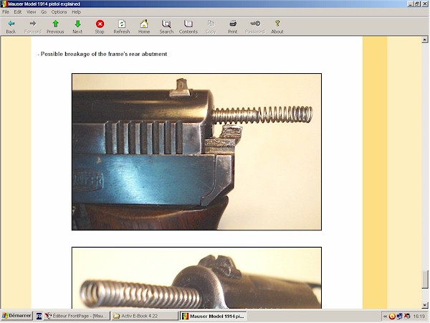Click the e-book title bar icon

[4, 4]
